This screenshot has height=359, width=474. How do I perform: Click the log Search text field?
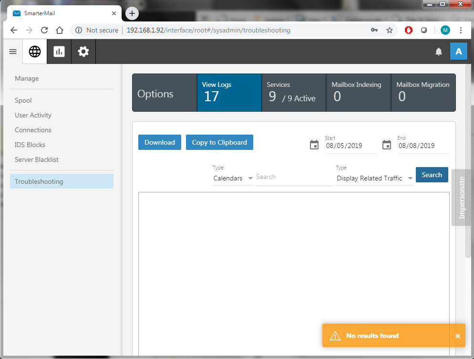point(294,177)
